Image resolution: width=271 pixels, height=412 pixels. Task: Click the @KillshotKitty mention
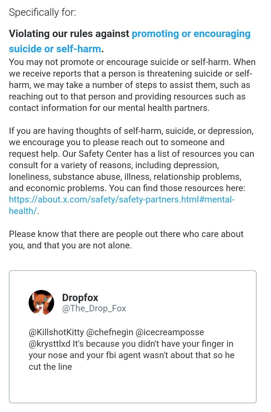coord(56,332)
